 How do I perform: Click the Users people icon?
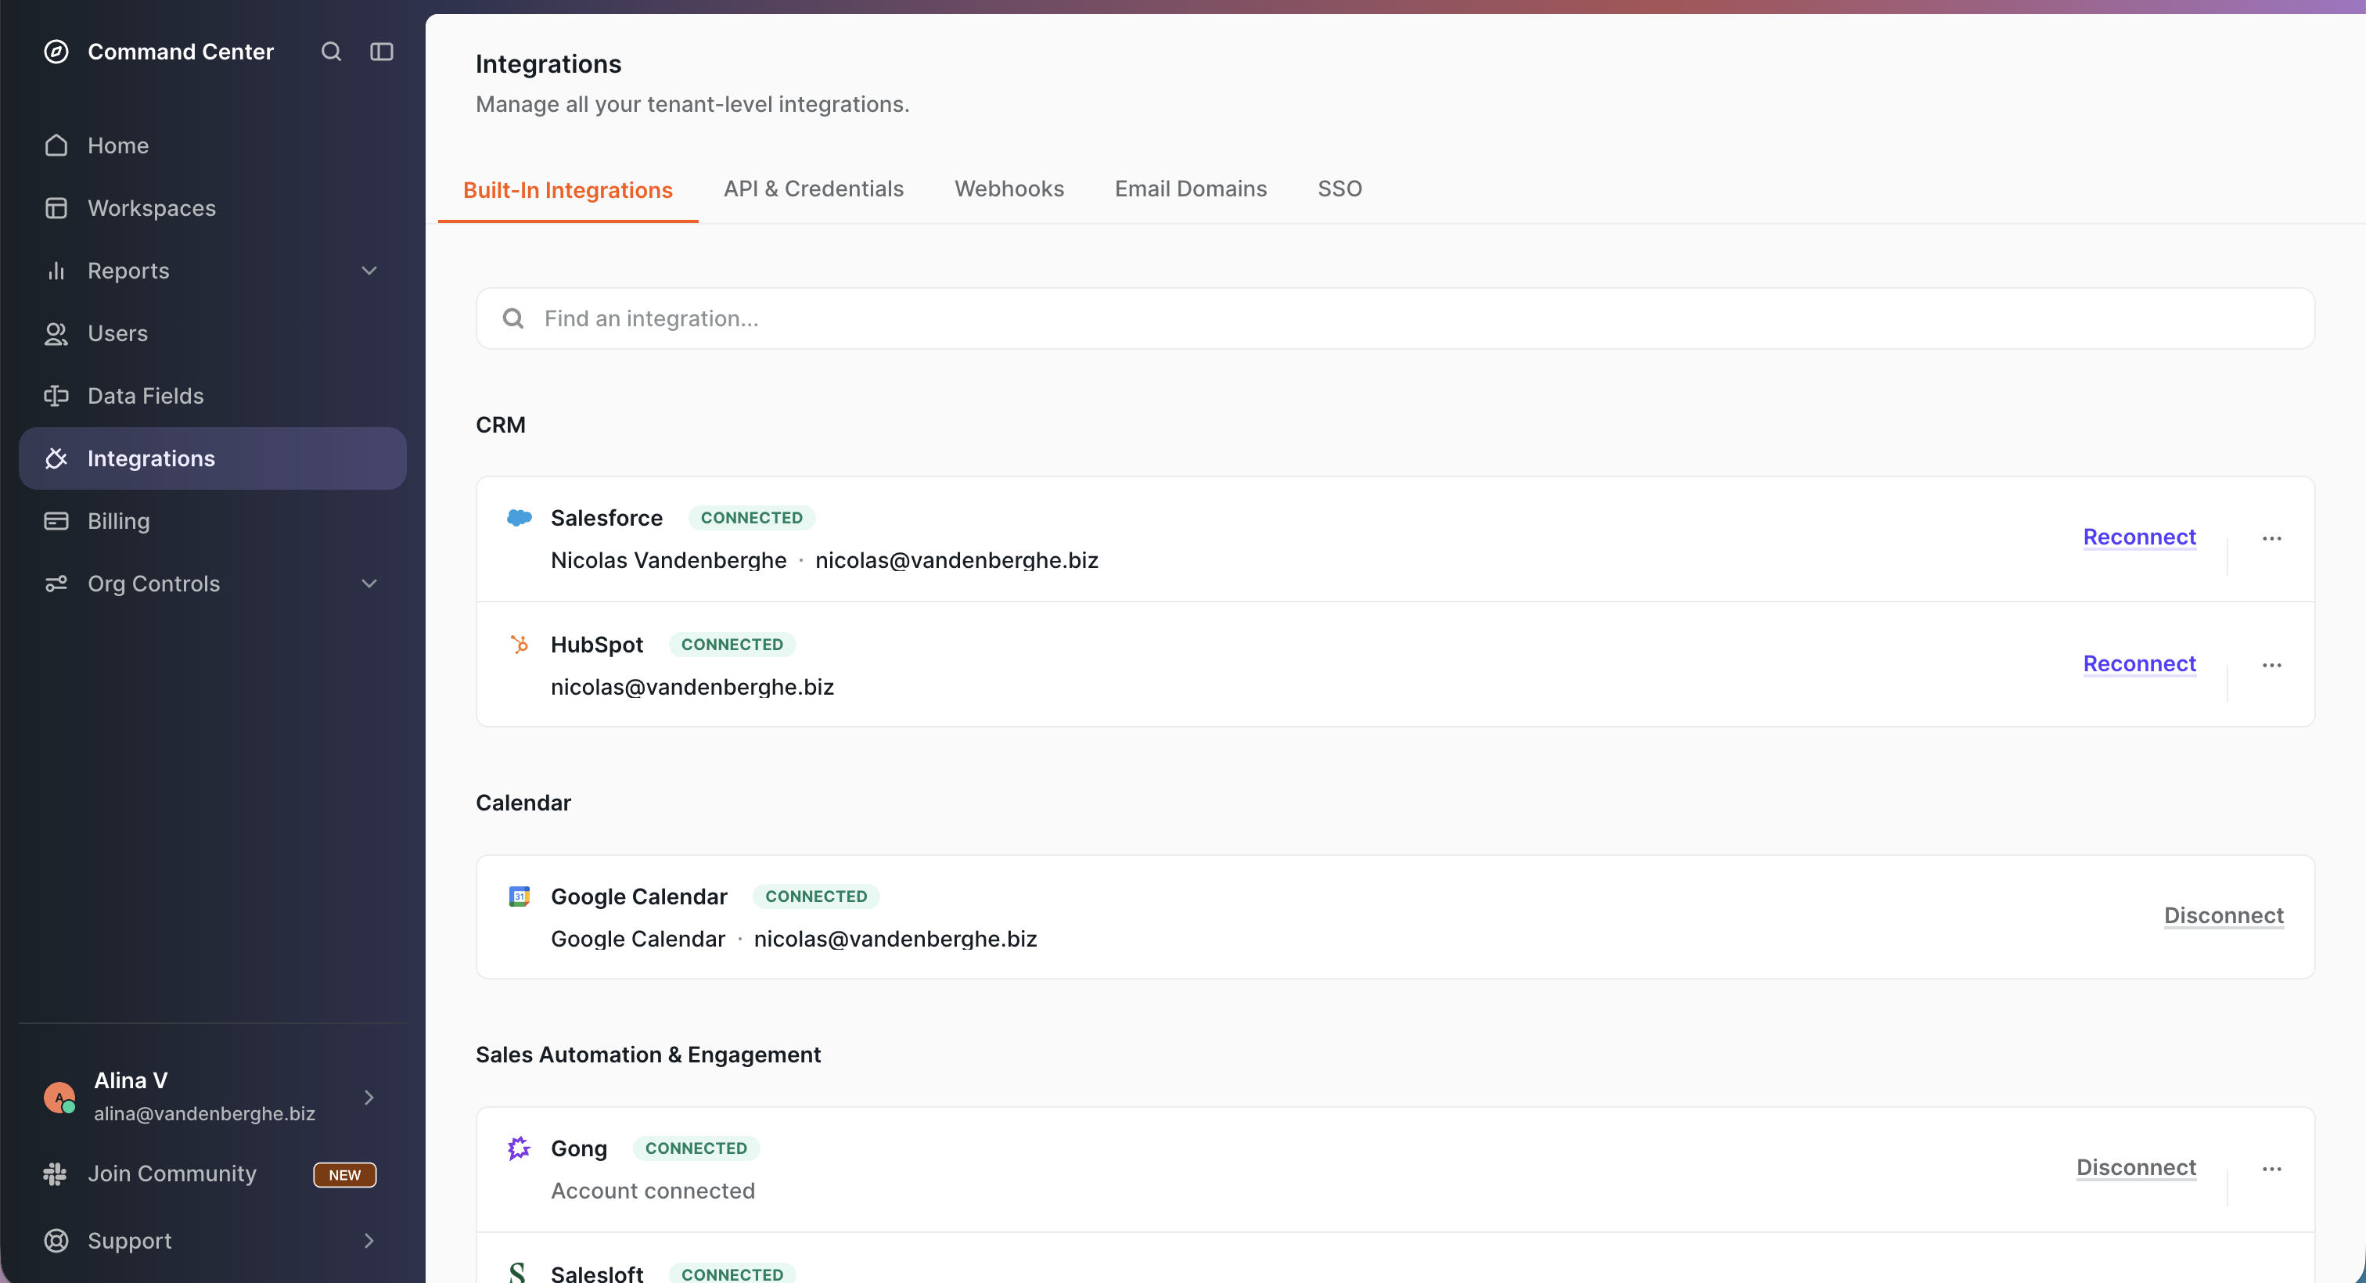pyautogui.click(x=56, y=333)
